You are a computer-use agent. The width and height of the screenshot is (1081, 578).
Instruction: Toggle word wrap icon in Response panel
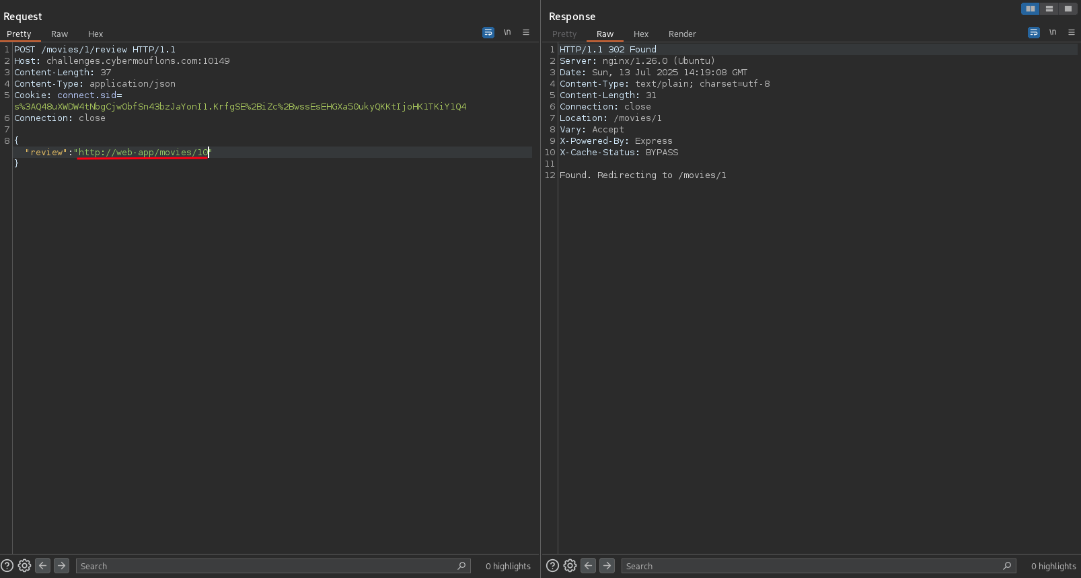[x=1034, y=32]
